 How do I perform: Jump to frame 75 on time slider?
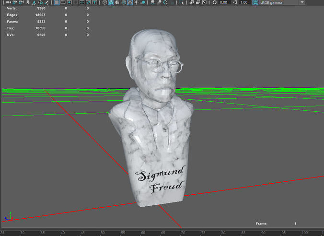tap(203, 233)
